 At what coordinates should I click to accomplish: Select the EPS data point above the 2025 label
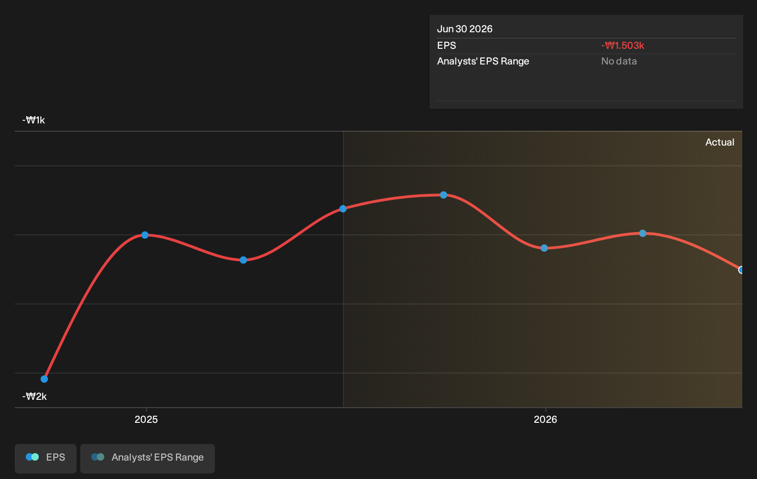[145, 235]
